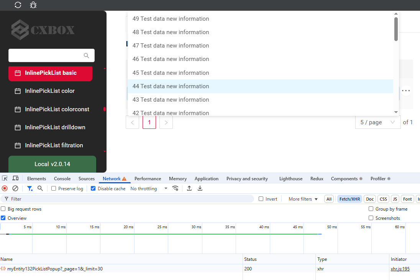Click the export HAR download icon
Image resolution: width=420 pixels, height=280 pixels.
(x=200, y=188)
